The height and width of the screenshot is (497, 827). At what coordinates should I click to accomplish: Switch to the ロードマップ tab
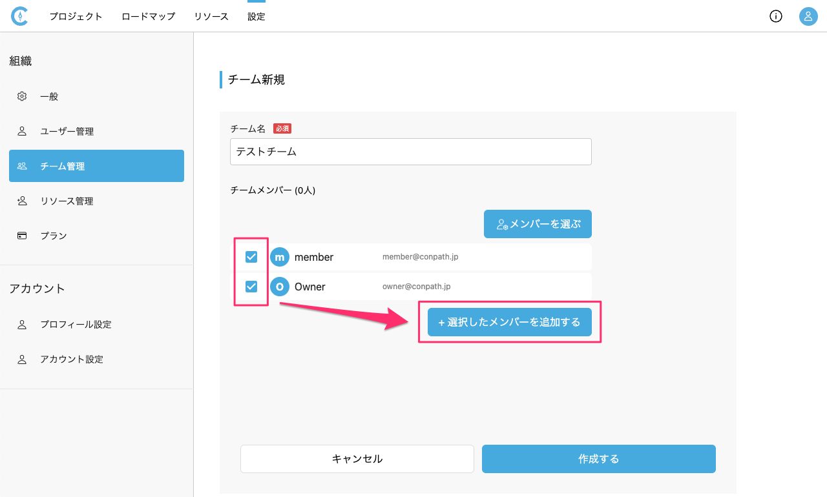(148, 17)
